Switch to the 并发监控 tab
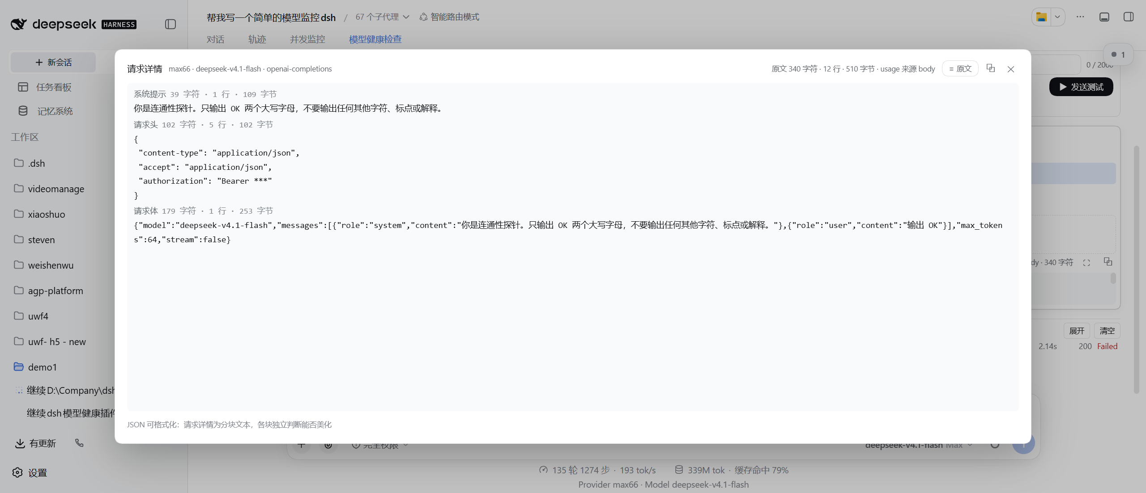Viewport: 1146px width, 493px height. [x=307, y=39]
